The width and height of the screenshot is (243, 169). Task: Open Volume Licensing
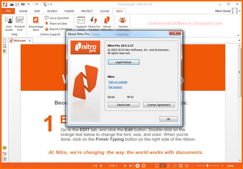(123, 23)
